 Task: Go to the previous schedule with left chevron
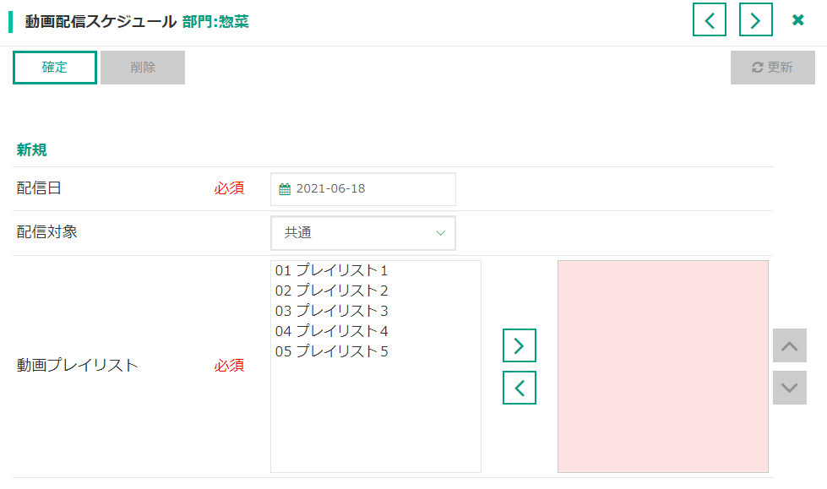tap(710, 20)
